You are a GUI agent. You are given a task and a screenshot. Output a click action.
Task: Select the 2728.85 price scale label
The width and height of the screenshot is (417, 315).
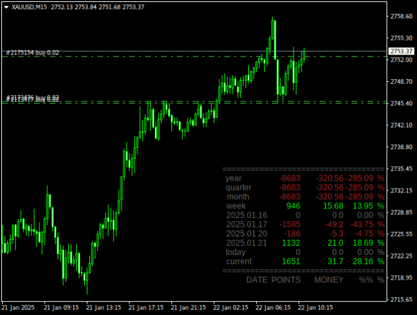pos(401,212)
